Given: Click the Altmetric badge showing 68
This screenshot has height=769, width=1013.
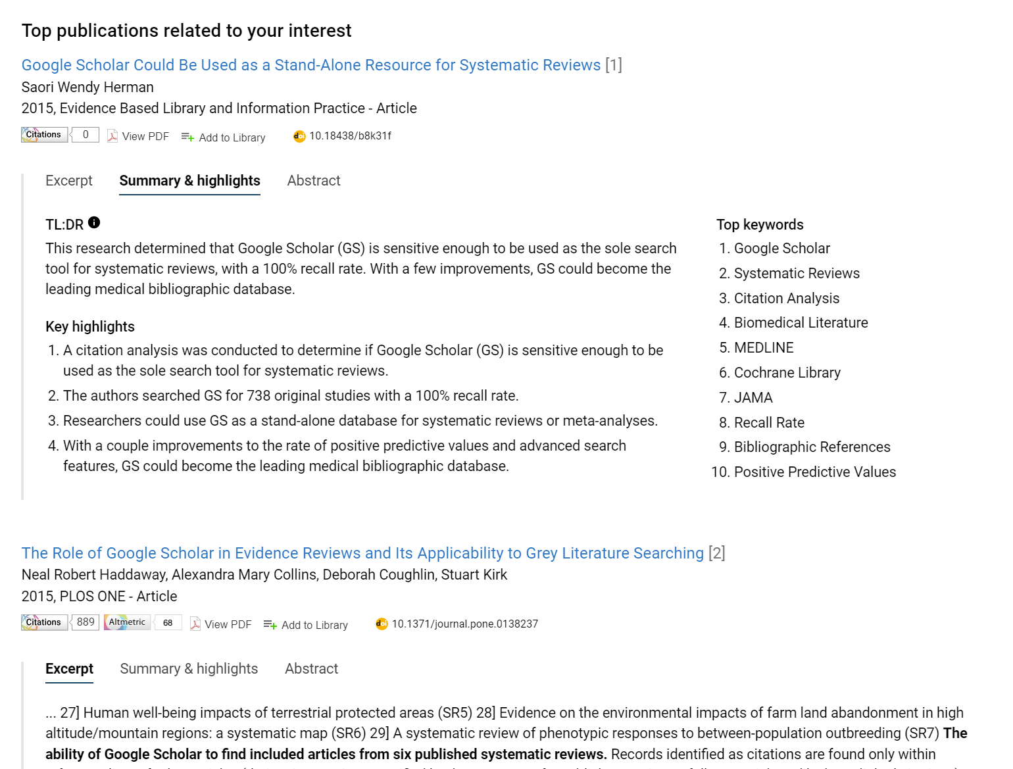Looking at the screenshot, I should (x=143, y=622).
